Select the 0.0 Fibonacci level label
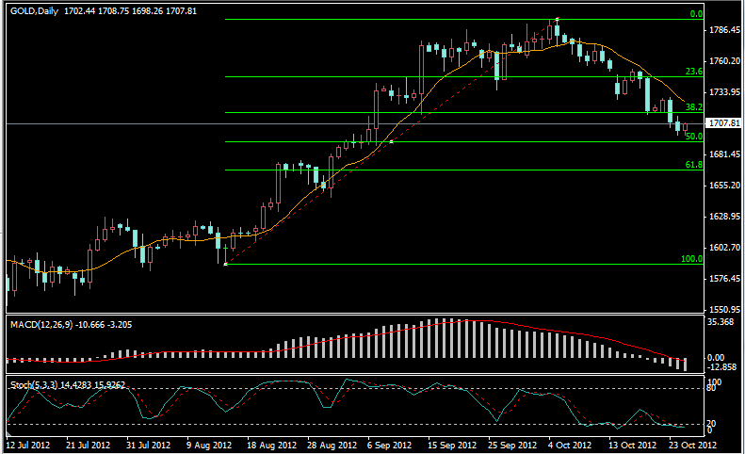Image resolution: width=745 pixels, height=454 pixels. coord(696,14)
